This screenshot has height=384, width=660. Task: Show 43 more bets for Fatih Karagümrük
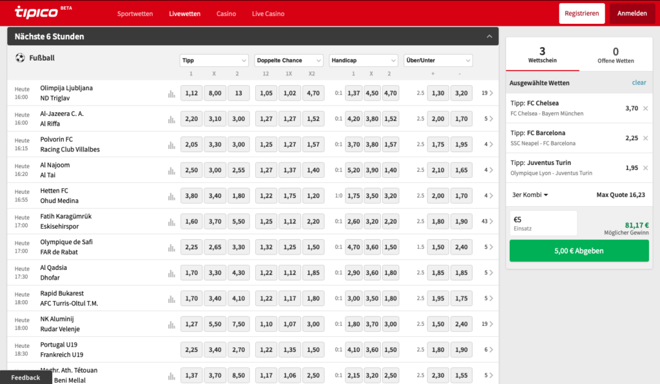(x=487, y=221)
